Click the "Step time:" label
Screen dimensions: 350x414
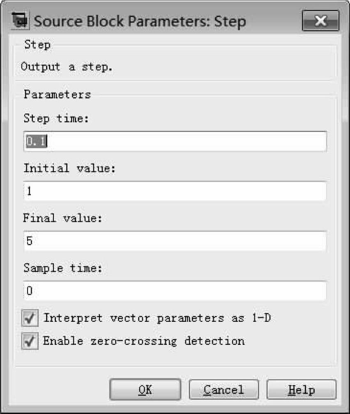pos(56,119)
